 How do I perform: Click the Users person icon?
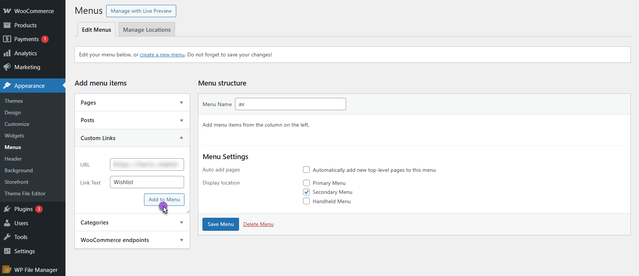tap(7, 223)
